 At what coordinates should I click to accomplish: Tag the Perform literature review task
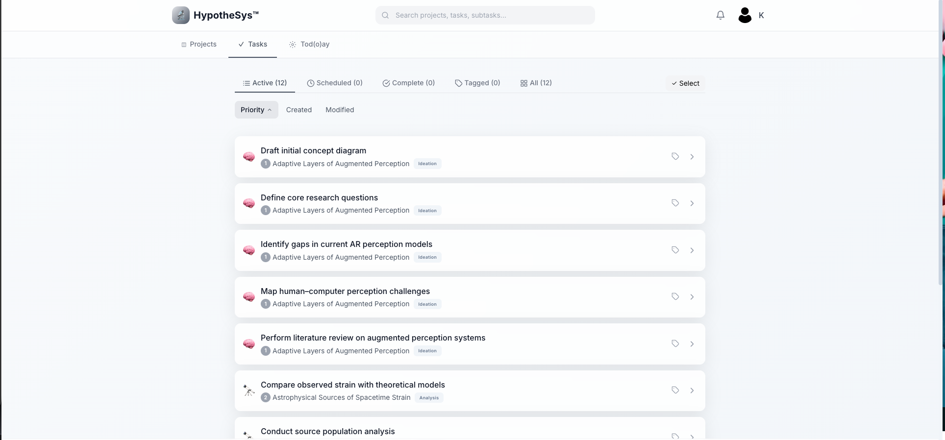tap(675, 343)
